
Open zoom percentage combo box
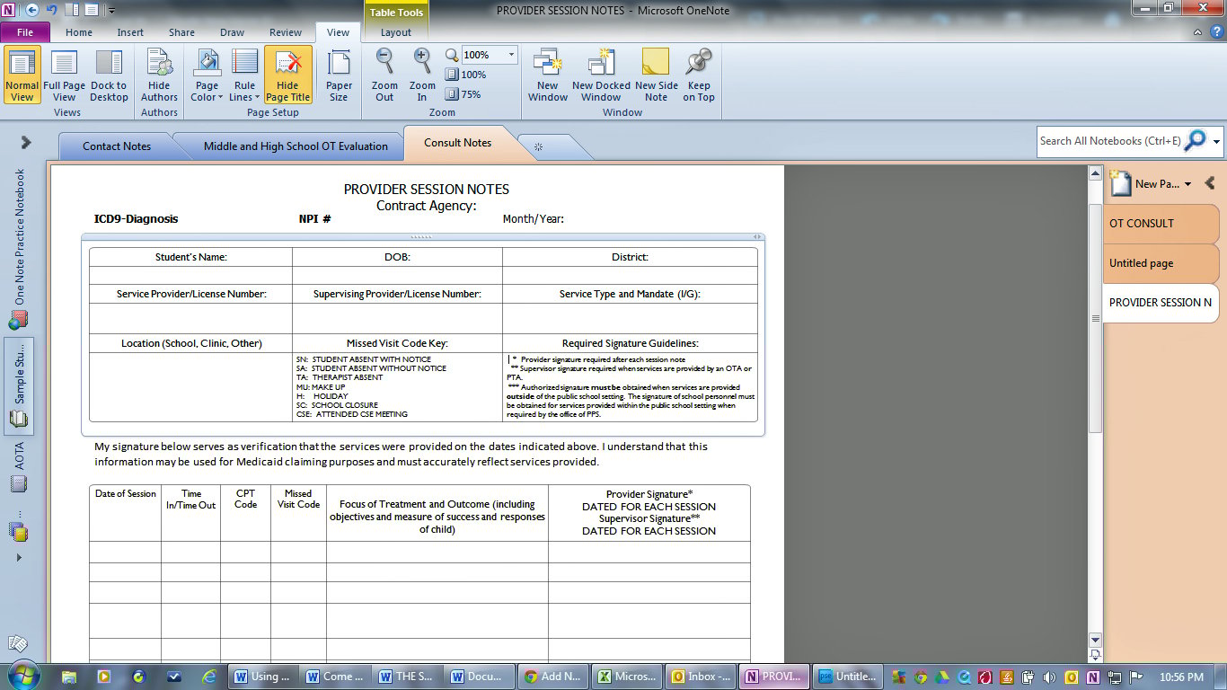[490, 55]
